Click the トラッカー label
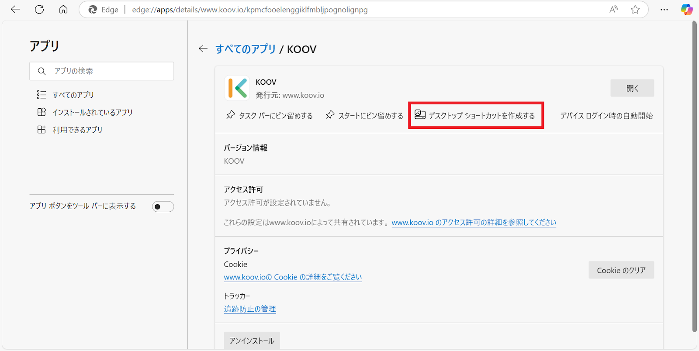Screen dimensions: 699x351 (x=237, y=296)
